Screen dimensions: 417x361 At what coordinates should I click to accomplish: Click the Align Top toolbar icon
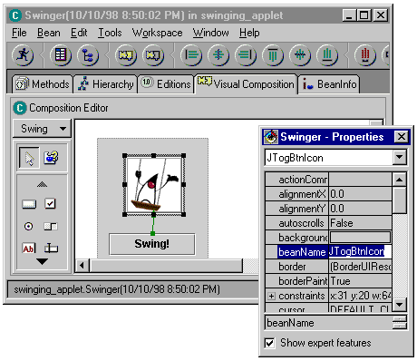(273, 55)
